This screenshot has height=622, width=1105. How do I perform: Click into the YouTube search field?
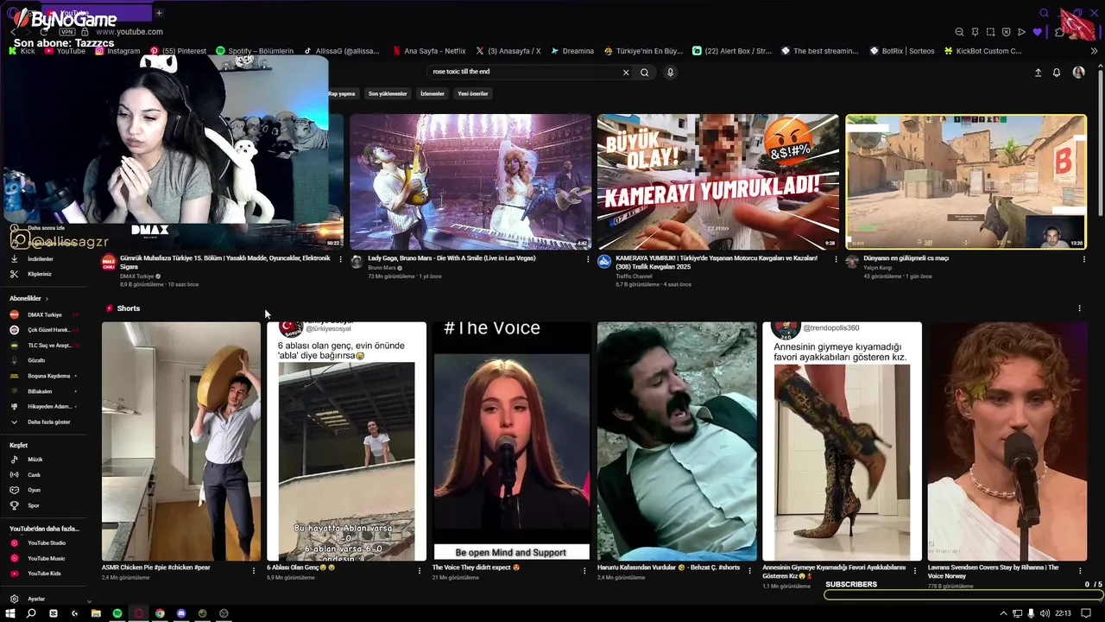coord(523,73)
